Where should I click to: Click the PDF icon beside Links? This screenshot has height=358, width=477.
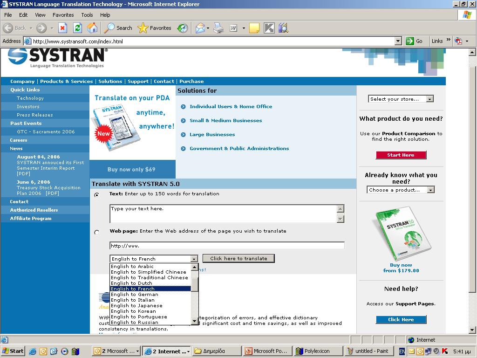click(458, 41)
